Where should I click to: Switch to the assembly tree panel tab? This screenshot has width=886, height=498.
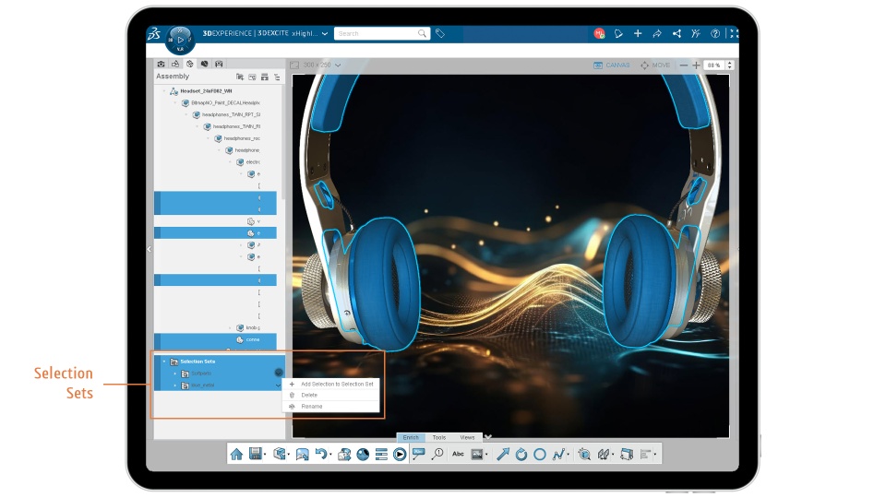tap(190, 65)
